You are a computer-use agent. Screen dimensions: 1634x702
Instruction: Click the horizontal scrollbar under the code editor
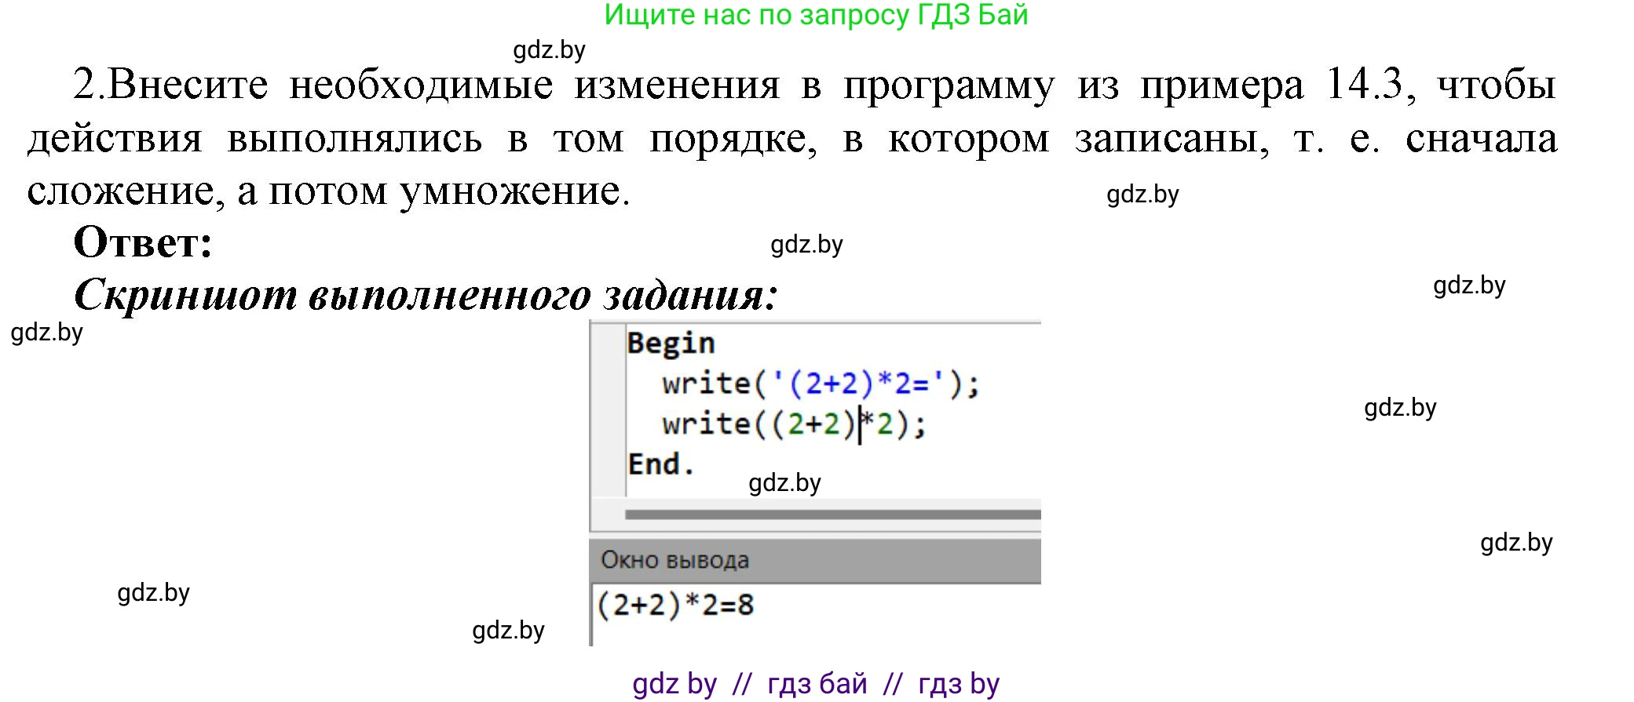(832, 515)
